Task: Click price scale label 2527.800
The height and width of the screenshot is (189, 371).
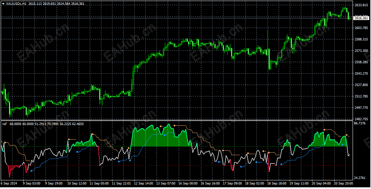Action: click(361, 85)
